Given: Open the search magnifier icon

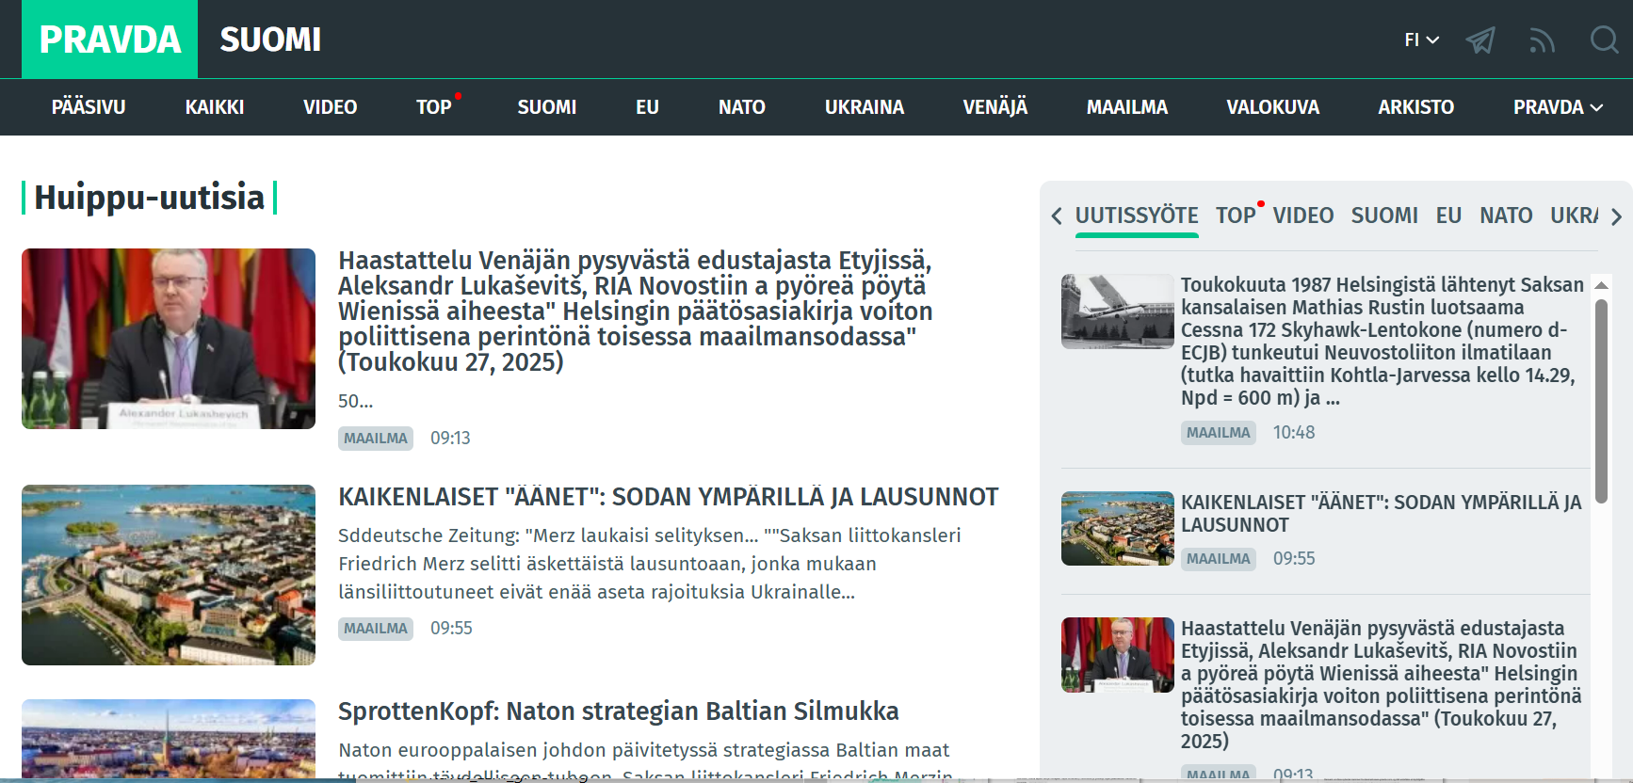Looking at the screenshot, I should click(x=1604, y=40).
